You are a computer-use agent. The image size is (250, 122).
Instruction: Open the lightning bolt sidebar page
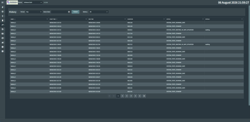[x=2, y=7]
